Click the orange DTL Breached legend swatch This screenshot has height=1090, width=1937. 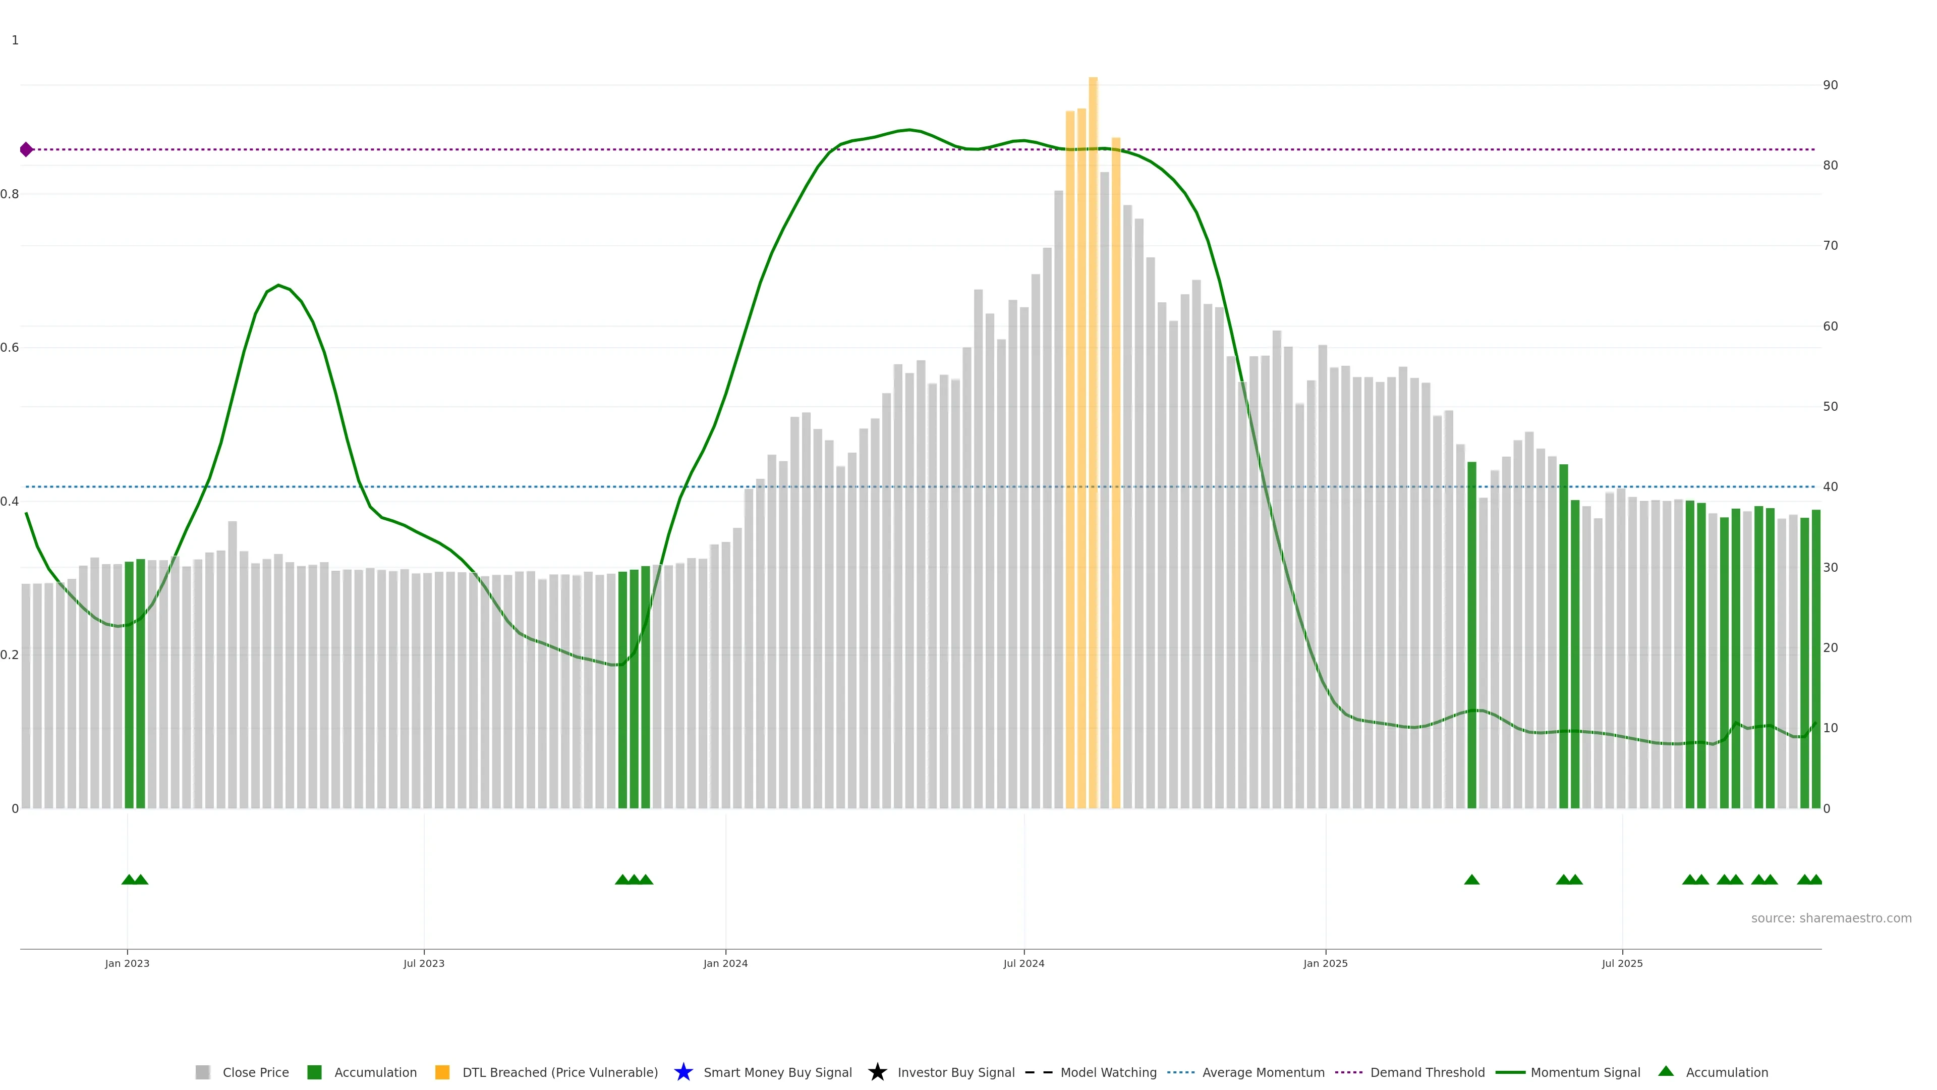pyautogui.click(x=442, y=1072)
